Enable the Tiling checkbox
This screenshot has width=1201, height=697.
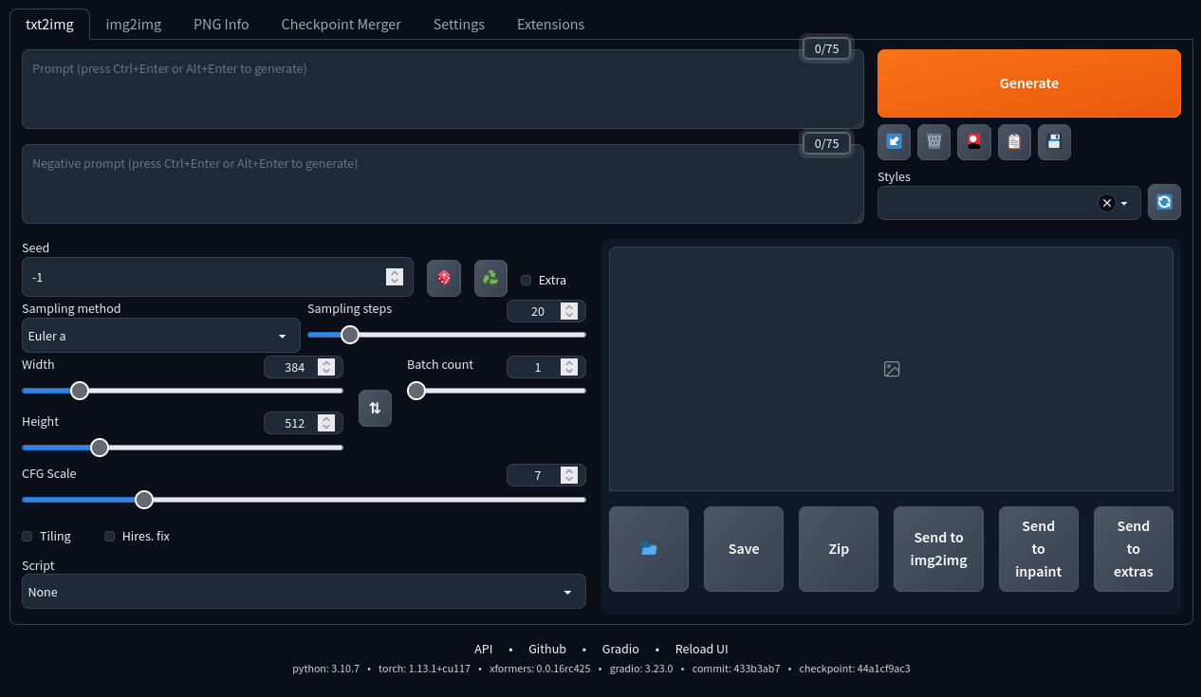pos(28,536)
